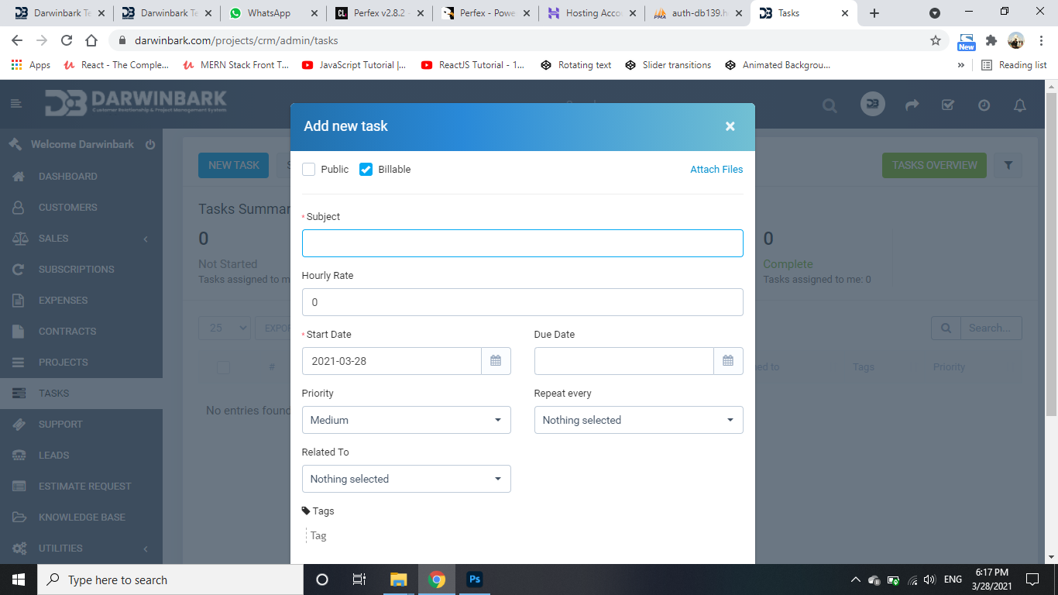Open the Priority dropdown showing Medium

click(406, 420)
